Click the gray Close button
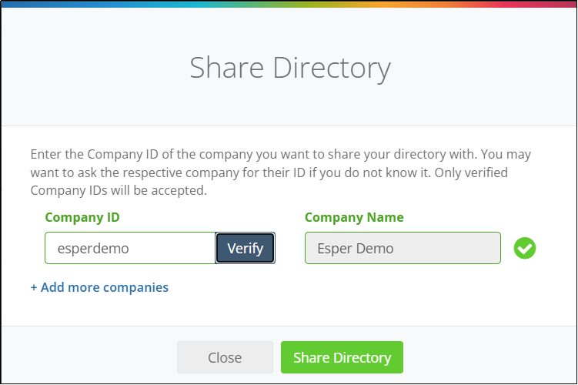Image resolution: width=578 pixels, height=385 pixels. coord(225,357)
